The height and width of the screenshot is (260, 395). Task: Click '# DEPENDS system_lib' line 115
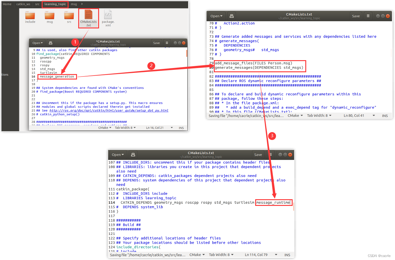click(140, 207)
